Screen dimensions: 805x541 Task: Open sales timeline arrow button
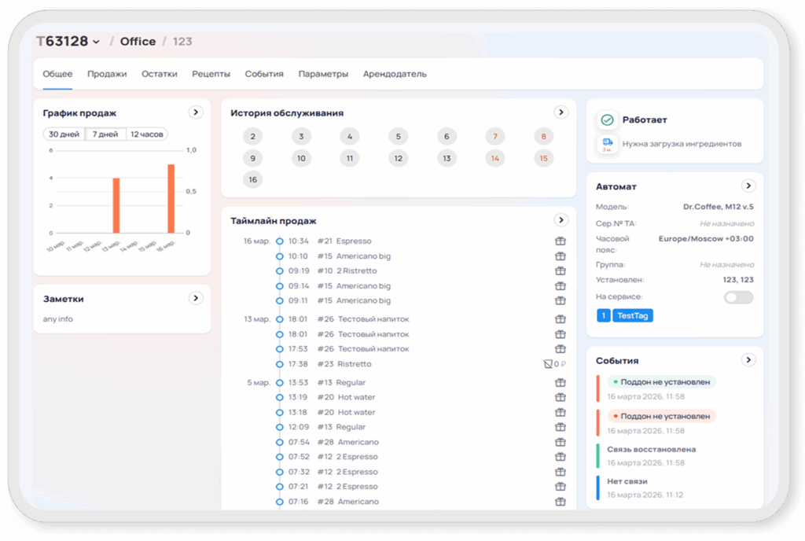pos(561,220)
